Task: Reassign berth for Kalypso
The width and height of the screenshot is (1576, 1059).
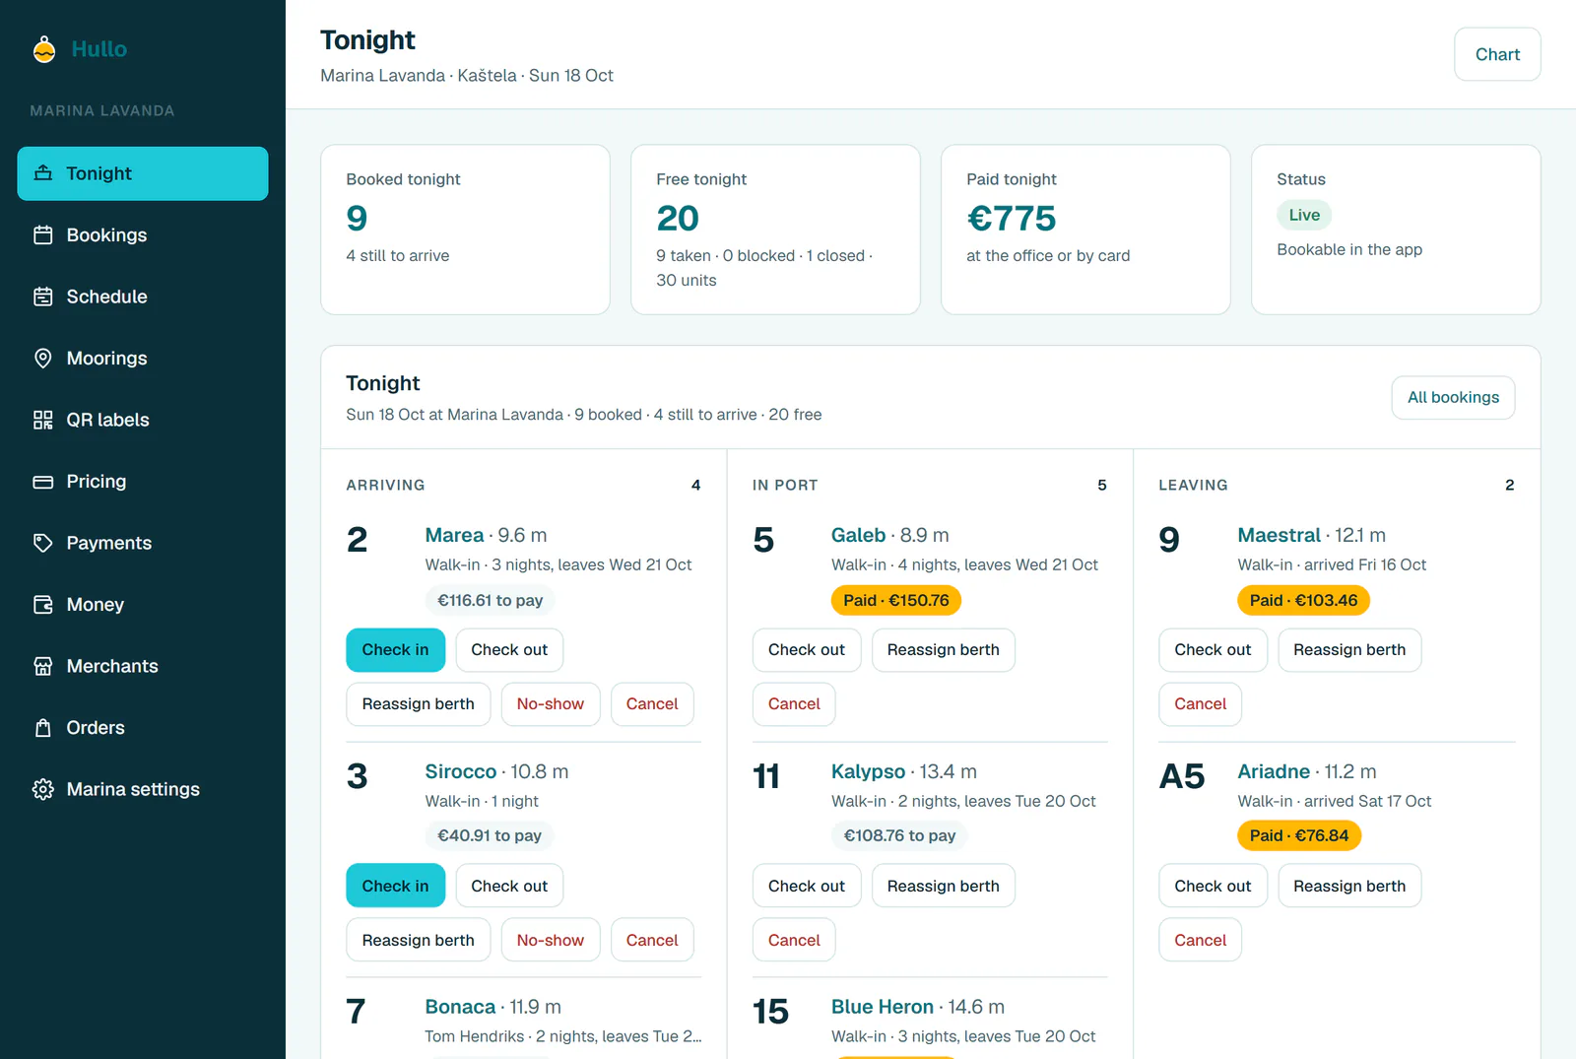Action: click(x=944, y=886)
